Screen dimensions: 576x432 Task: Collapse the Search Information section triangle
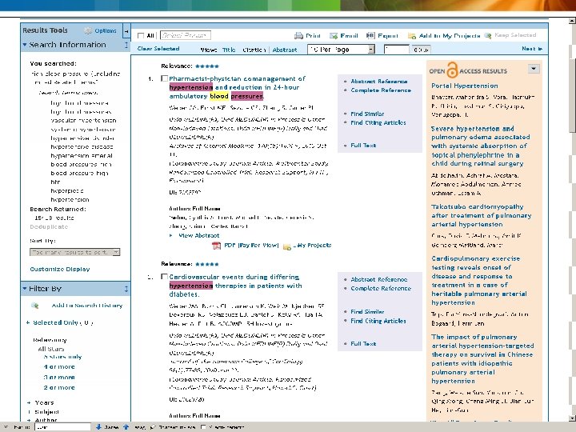pyautogui.click(x=25, y=45)
